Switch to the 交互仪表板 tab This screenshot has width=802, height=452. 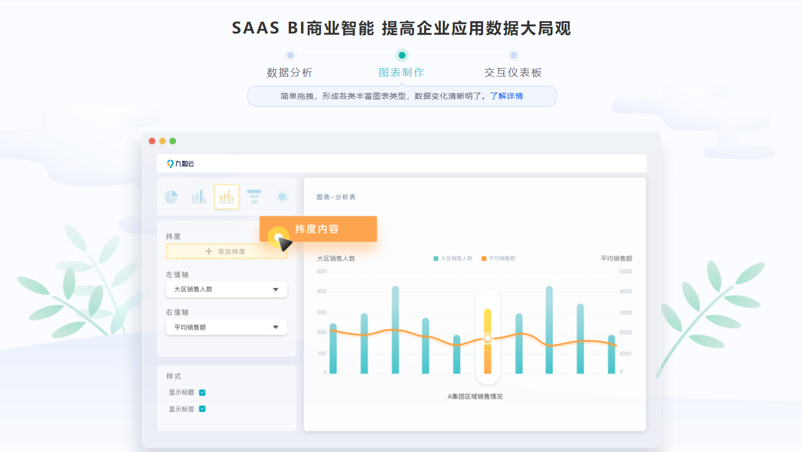tap(513, 72)
